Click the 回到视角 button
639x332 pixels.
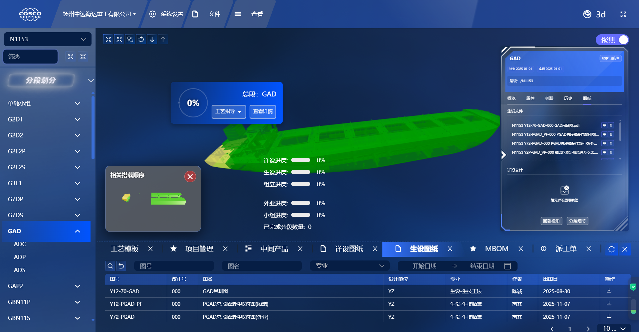click(x=551, y=221)
